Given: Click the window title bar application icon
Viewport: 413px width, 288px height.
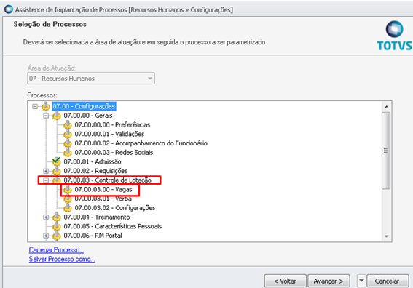Looking at the screenshot, I should click(9, 9).
